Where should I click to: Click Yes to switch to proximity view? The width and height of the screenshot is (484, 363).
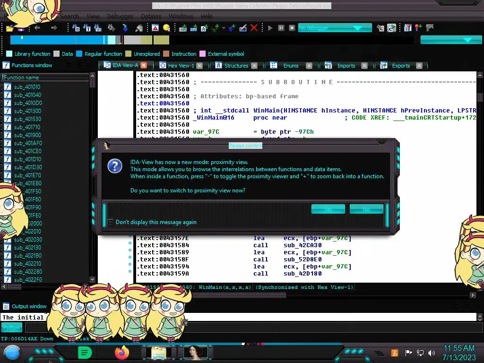pos(328,209)
